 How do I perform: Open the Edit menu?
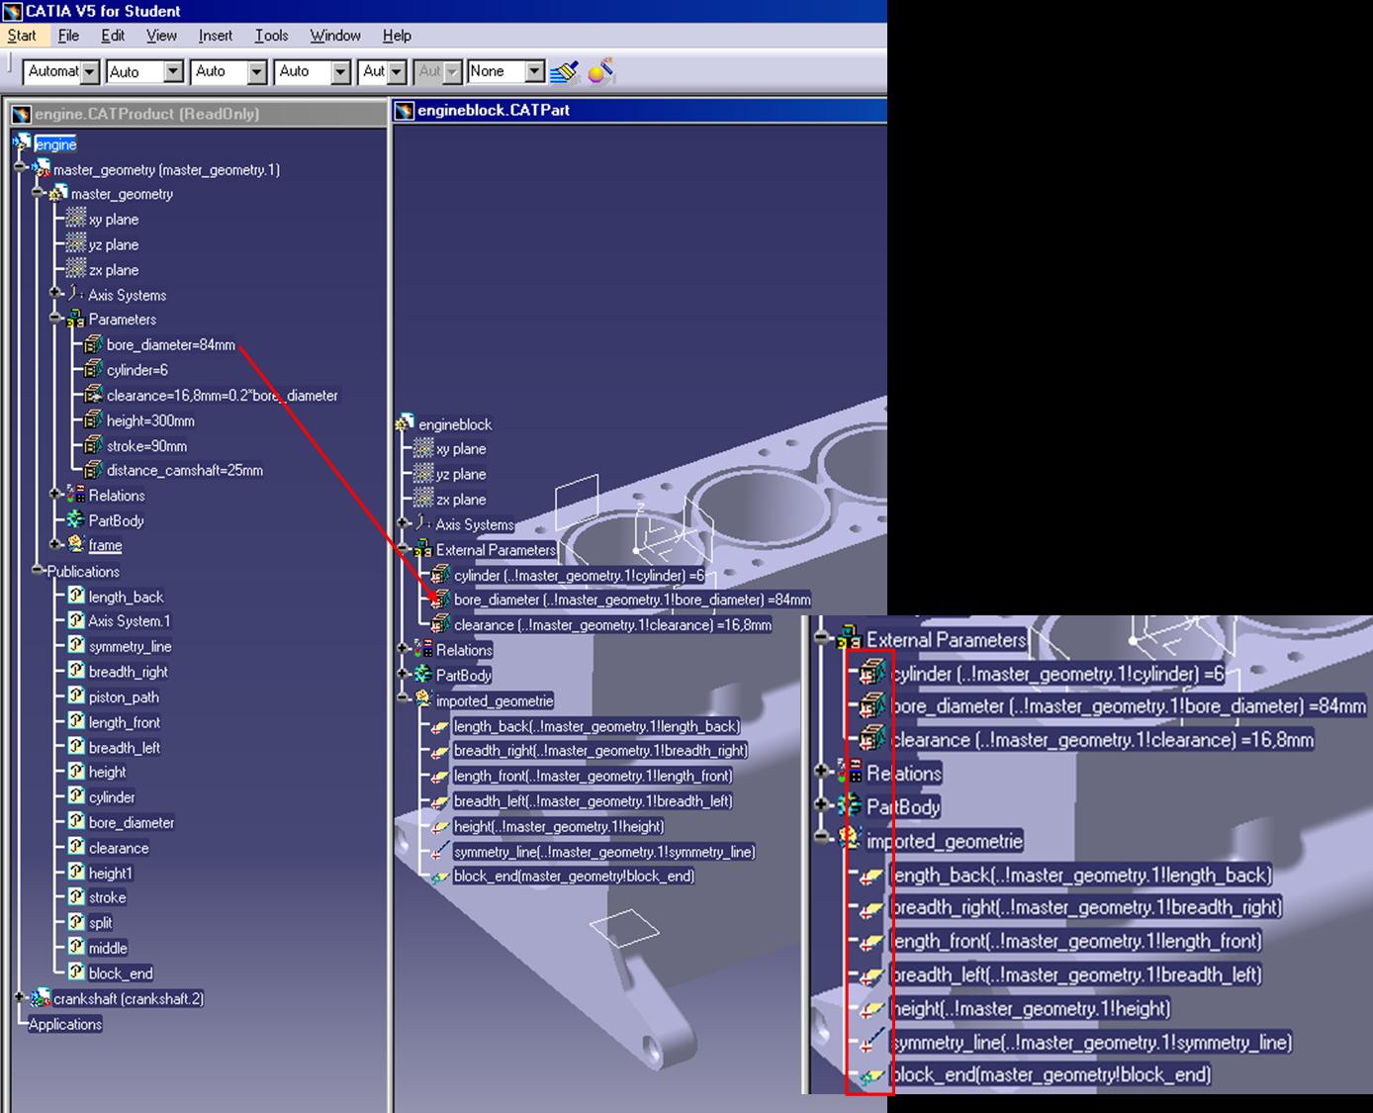113,36
